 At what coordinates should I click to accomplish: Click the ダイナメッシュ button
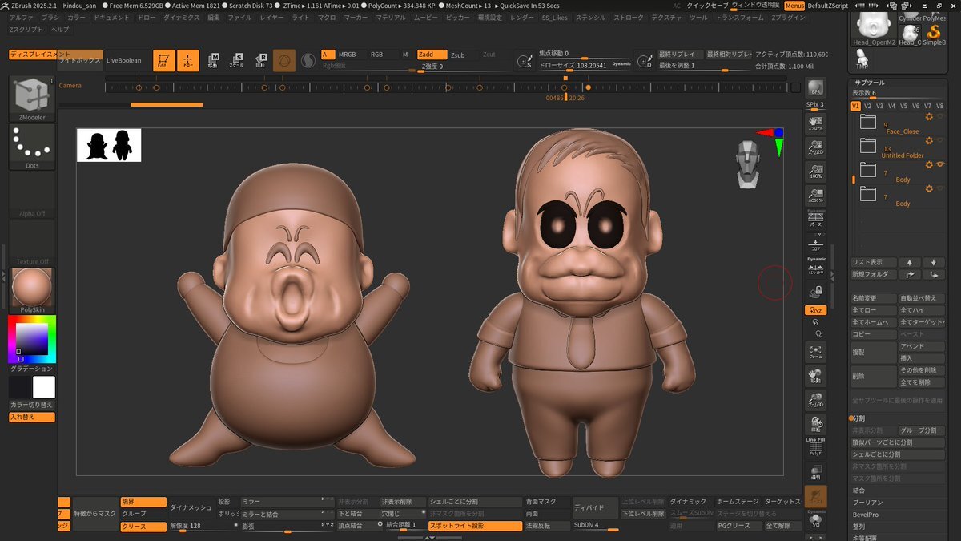coord(191,507)
